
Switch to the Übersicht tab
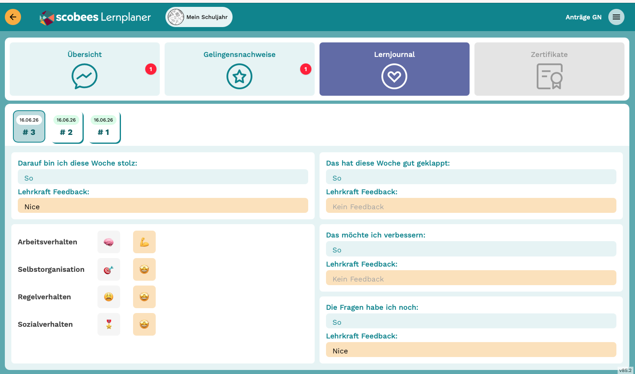(85, 69)
